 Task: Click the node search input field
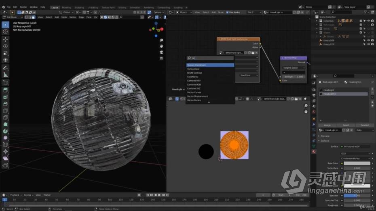(x=210, y=58)
